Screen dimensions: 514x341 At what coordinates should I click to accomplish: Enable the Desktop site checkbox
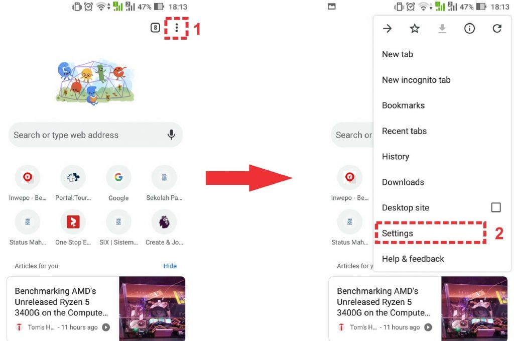coord(495,207)
